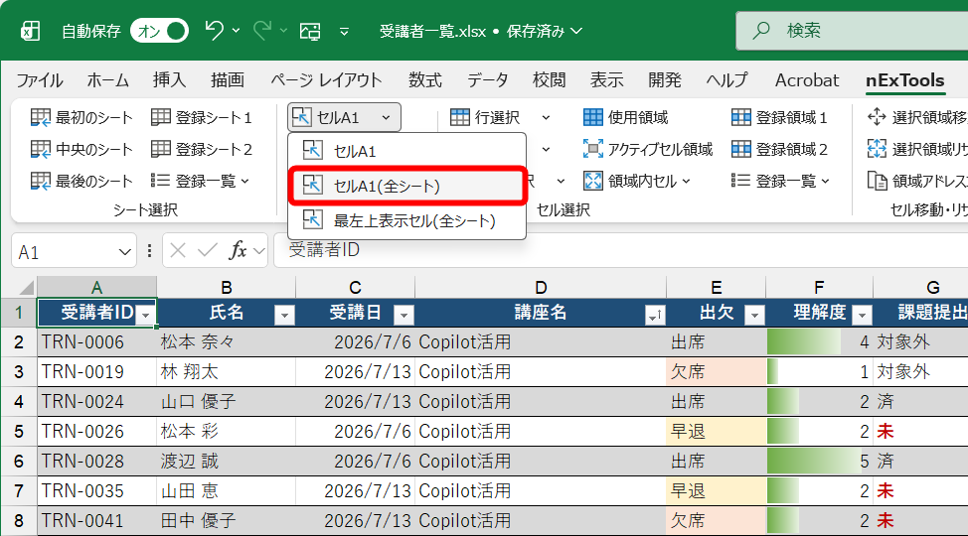Viewport: 968px width, 536px height.
Task: Click cell TRN-0019
Action: pos(97,372)
